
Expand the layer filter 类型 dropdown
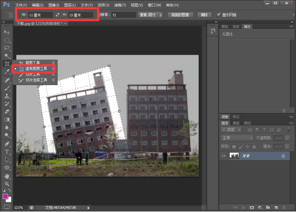(x=231, y=130)
